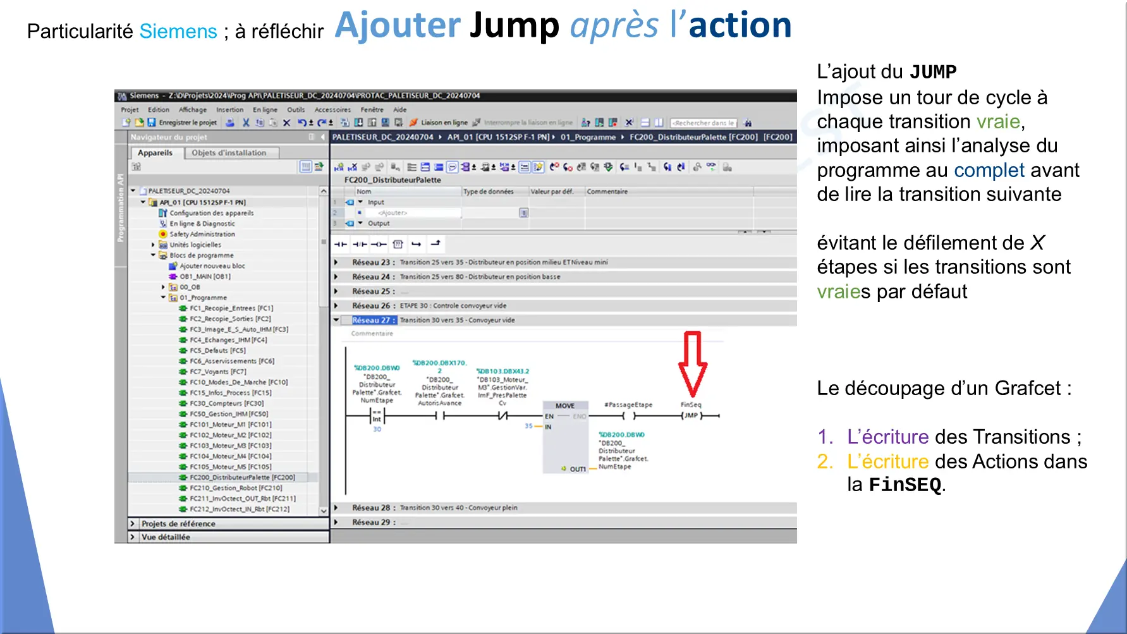
Task: Click the delete X icon in toolbar
Action: [x=286, y=123]
